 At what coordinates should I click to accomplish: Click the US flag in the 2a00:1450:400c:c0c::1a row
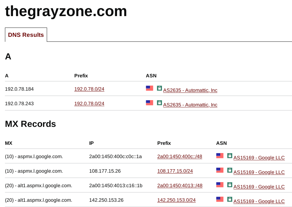[220, 156]
